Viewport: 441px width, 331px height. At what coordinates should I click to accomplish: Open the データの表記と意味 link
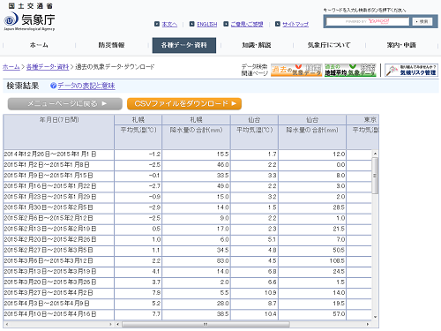coord(86,86)
